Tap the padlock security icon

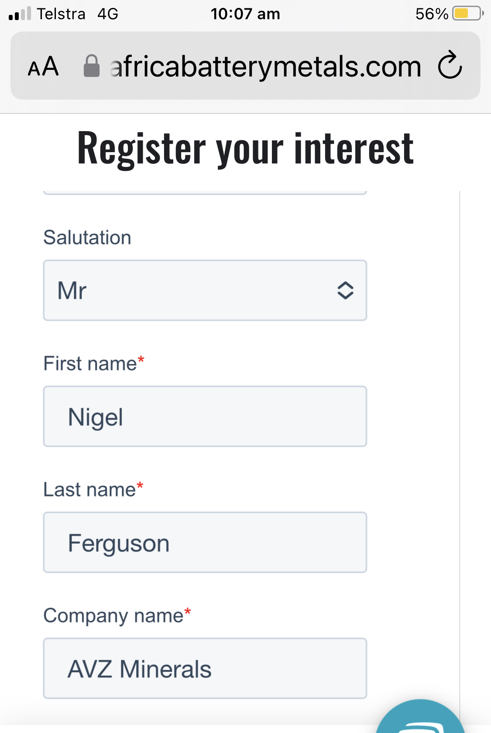pyautogui.click(x=92, y=66)
